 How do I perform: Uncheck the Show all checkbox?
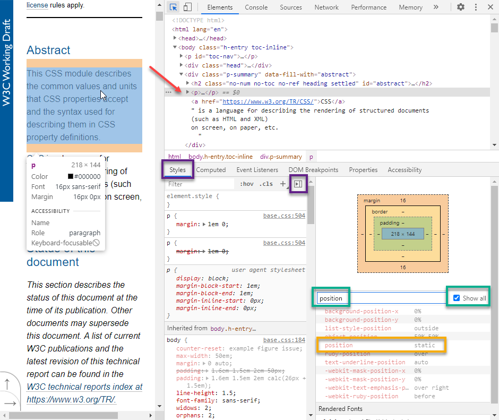[x=457, y=298]
